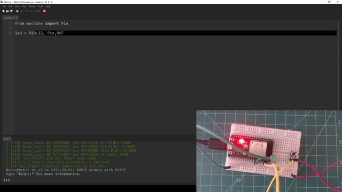Viewport: 342px width, 192px height.
Task: Click line number 3 in the gutter
Action: (10, 33)
